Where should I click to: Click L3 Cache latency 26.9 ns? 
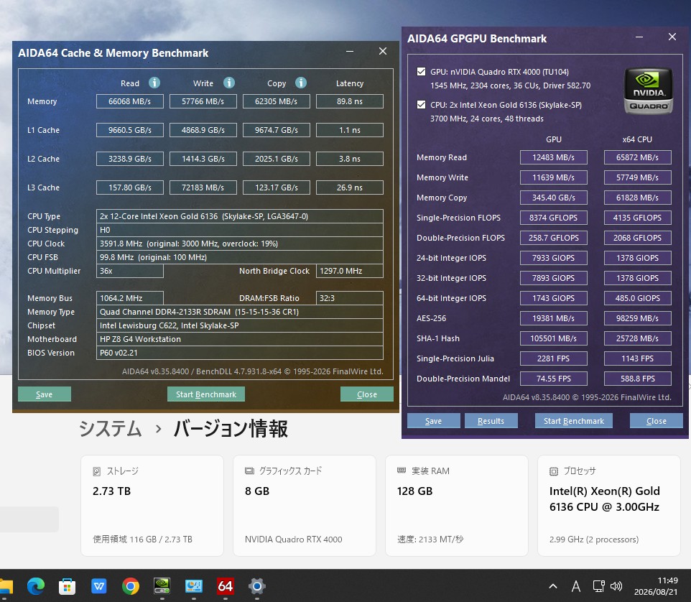tap(350, 187)
